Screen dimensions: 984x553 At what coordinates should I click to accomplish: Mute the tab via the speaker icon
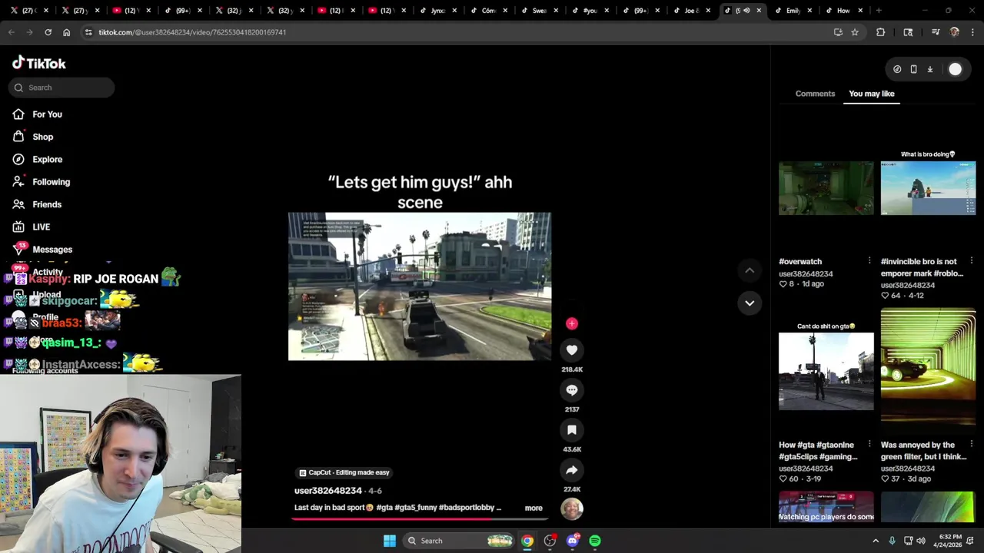(746, 11)
